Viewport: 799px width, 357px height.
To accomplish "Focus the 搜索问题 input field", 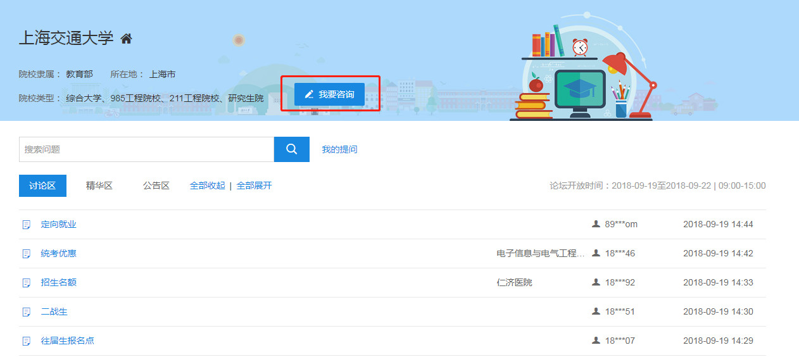I will (x=146, y=149).
